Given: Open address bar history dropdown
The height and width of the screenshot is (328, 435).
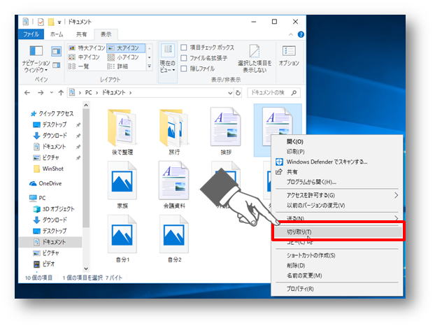Looking at the screenshot, I should (230, 93).
